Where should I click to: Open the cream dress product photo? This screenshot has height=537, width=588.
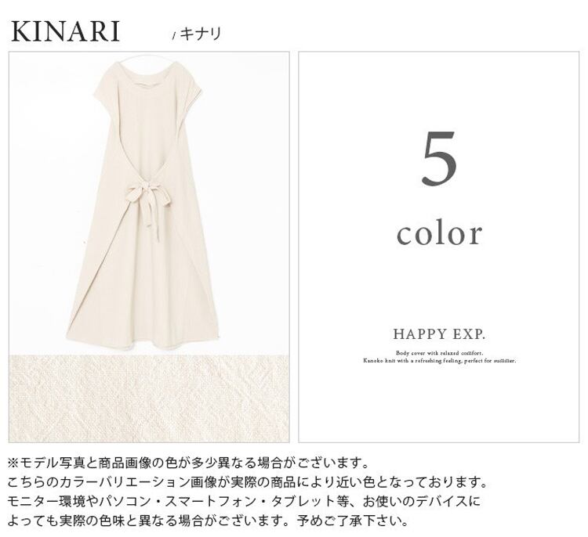click(x=149, y=204)
